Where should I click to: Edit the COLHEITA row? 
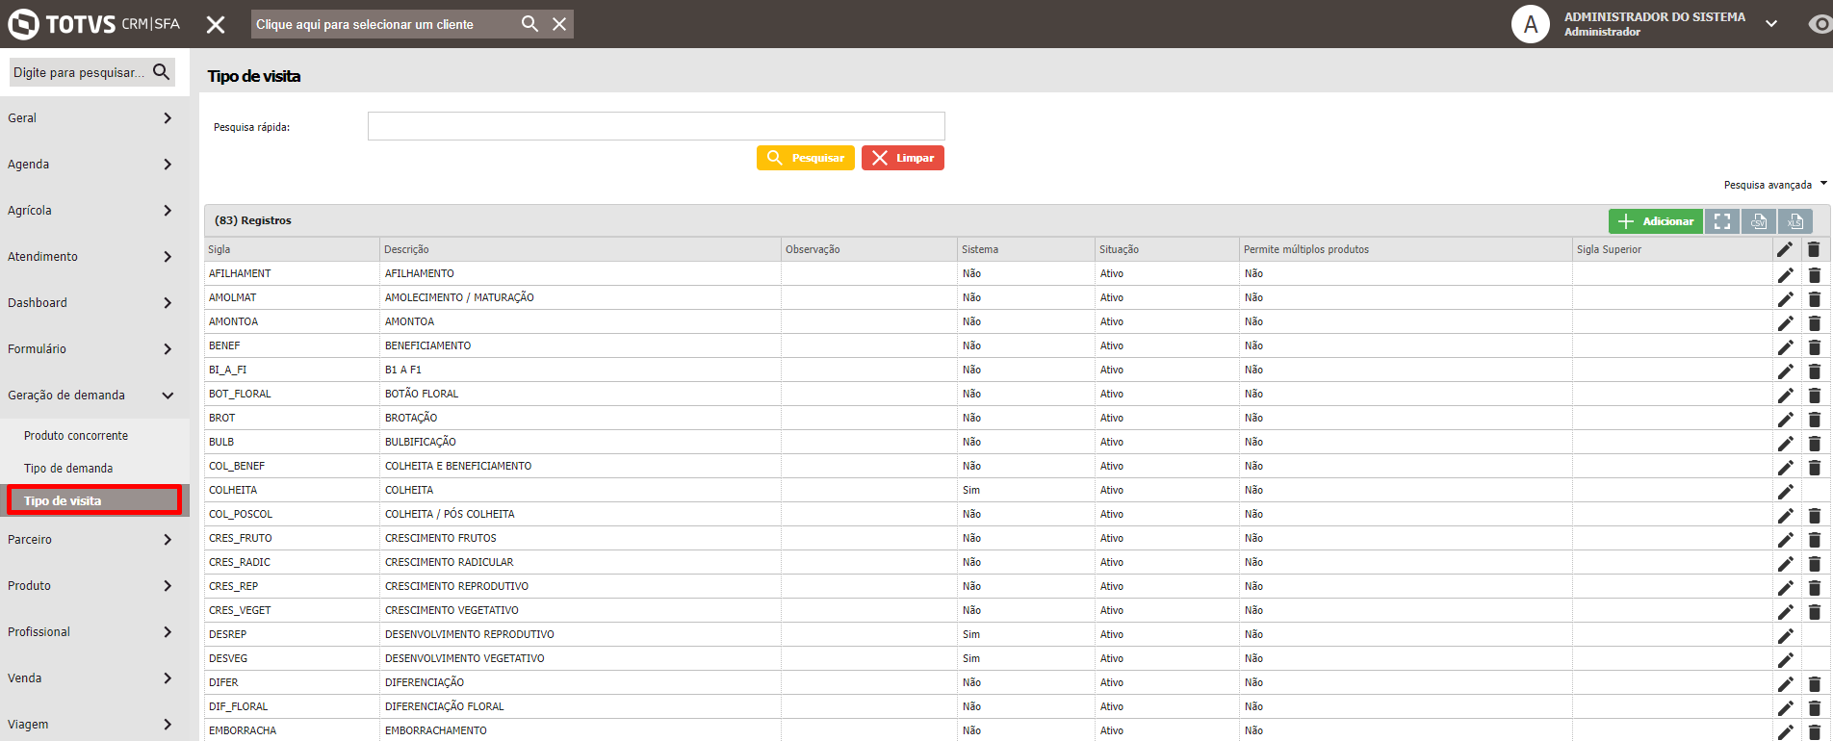pos(1785,491)
